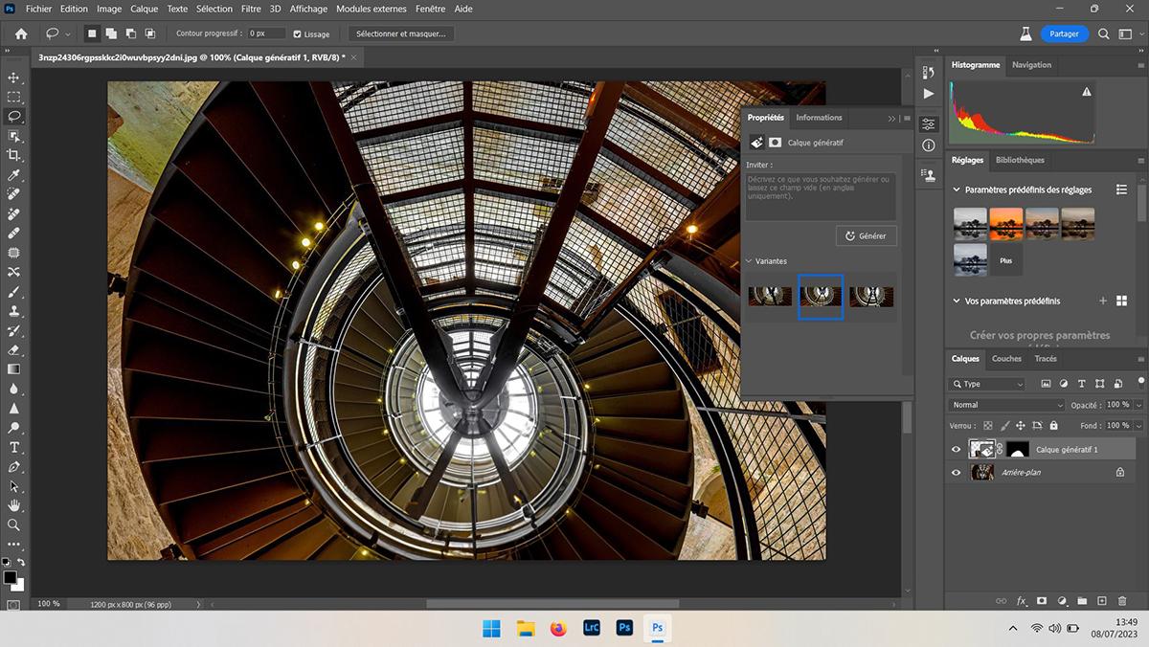Click the Générer button
The height and width of the screenshot is (647, 1149).
point(866,235)
